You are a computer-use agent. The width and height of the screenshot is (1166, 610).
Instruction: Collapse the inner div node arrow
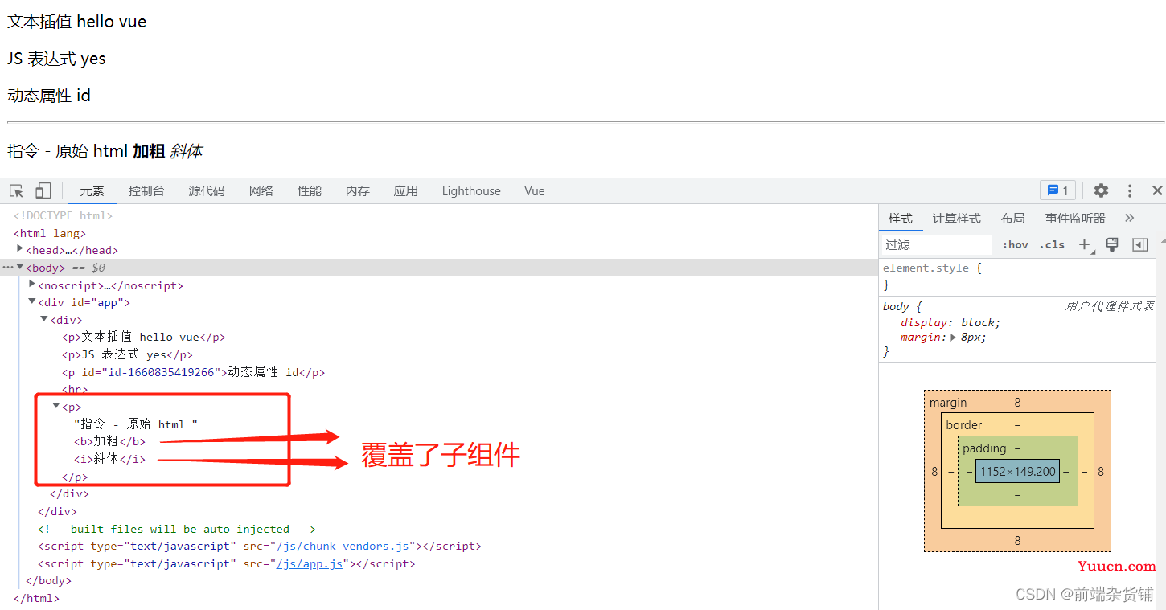[x=44, y=320]
